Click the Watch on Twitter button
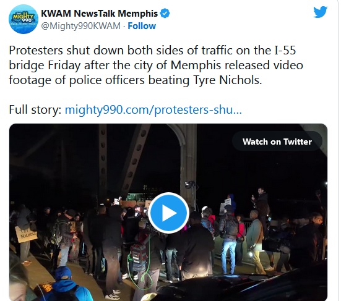341x301 pixels. pyautogui.click(x=277, y=142)
